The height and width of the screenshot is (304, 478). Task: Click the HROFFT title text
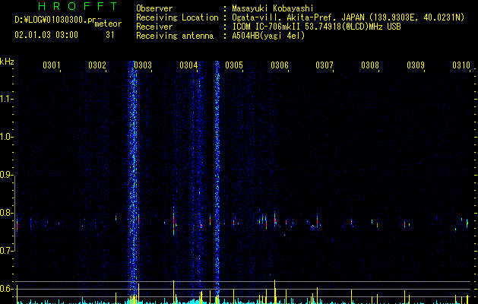78,6
